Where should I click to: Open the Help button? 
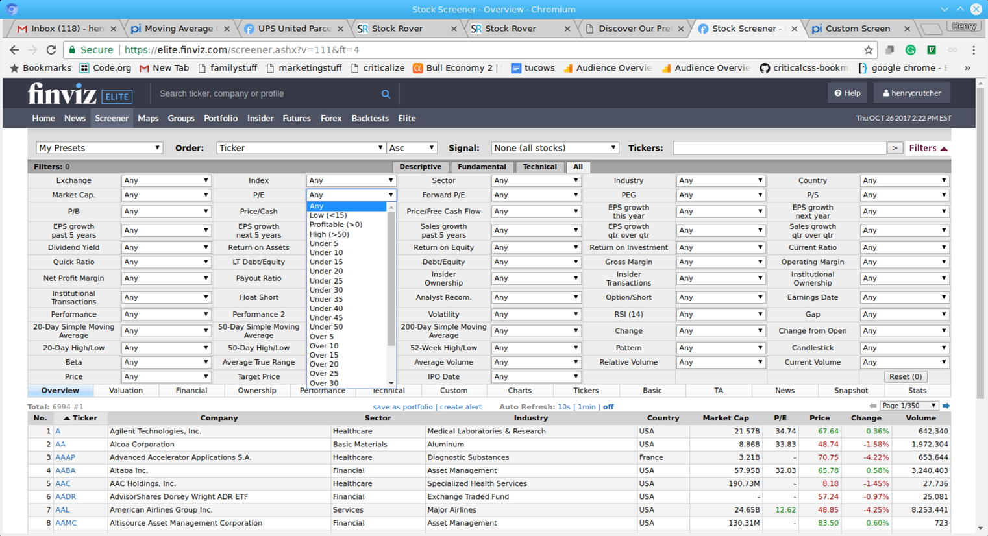click(847, 93)
